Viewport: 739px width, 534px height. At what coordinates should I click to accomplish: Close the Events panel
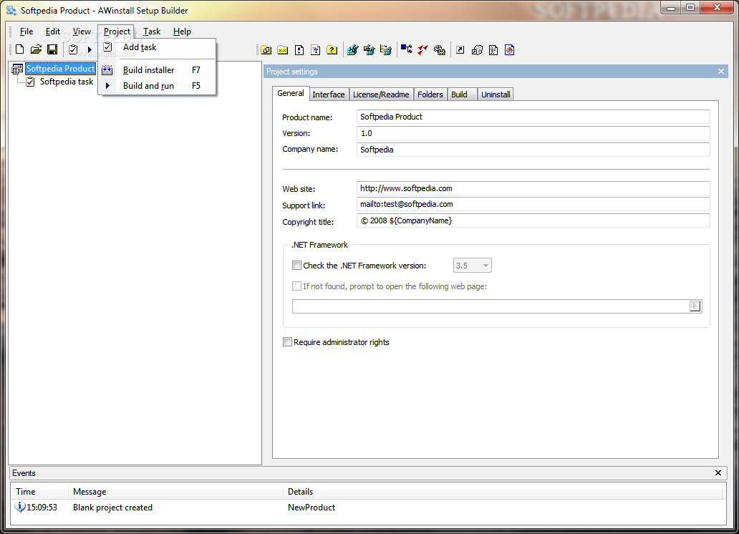(718, 472)
